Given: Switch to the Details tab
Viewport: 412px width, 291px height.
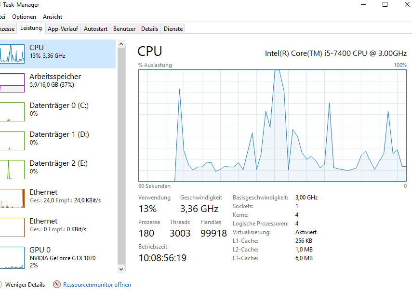Looking at the screenshot, I should [x=149, y=29].
